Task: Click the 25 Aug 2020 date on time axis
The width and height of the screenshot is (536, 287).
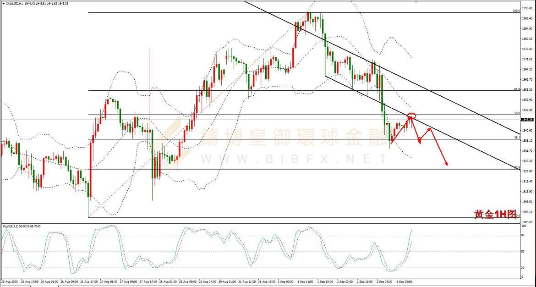Action: pyautogui.click(x=9, y=281)
